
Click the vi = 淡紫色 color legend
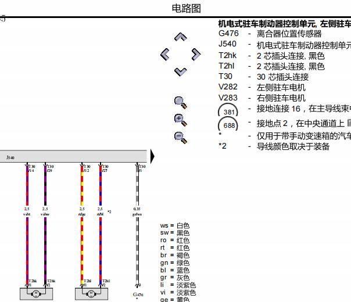(178, 293)
